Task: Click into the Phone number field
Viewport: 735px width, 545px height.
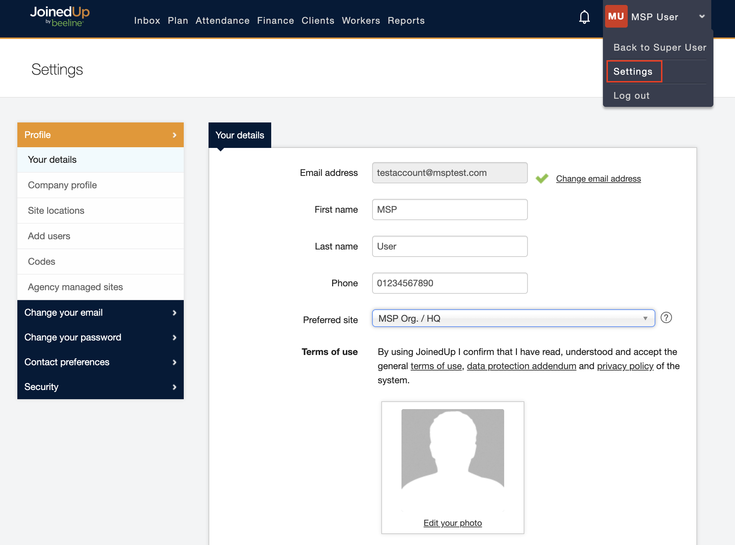Action: (x=449, y=283)
